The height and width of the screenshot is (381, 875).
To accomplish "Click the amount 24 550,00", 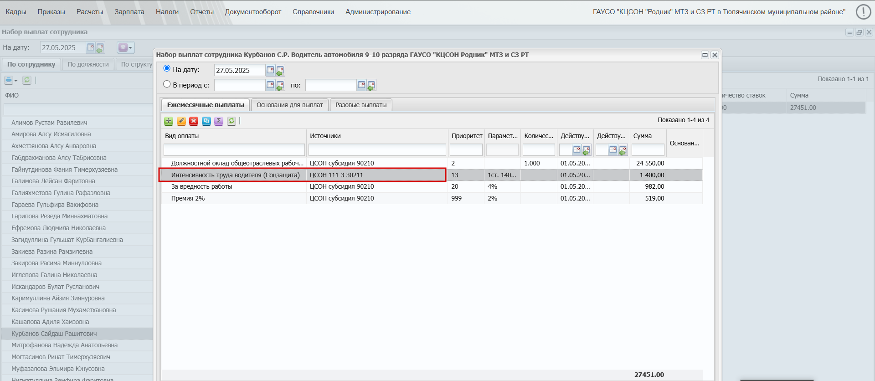I will click(650, 163).
